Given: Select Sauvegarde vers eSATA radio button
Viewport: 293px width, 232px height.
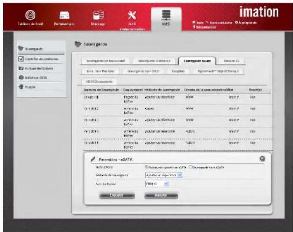Looking at the screenshot, I should click(190, 167).
